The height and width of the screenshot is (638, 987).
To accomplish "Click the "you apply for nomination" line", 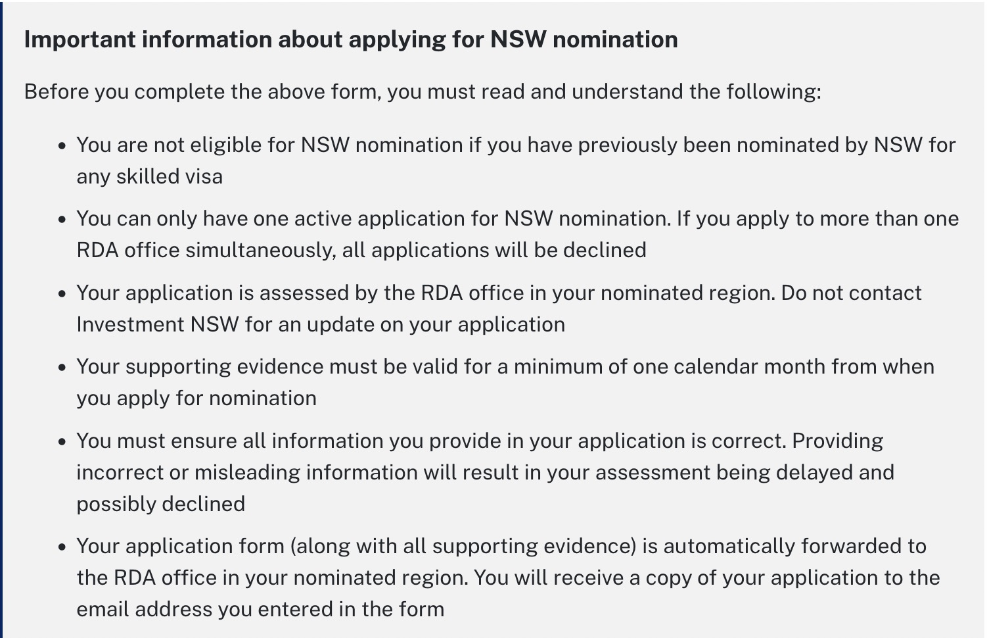I will (196, 398).
